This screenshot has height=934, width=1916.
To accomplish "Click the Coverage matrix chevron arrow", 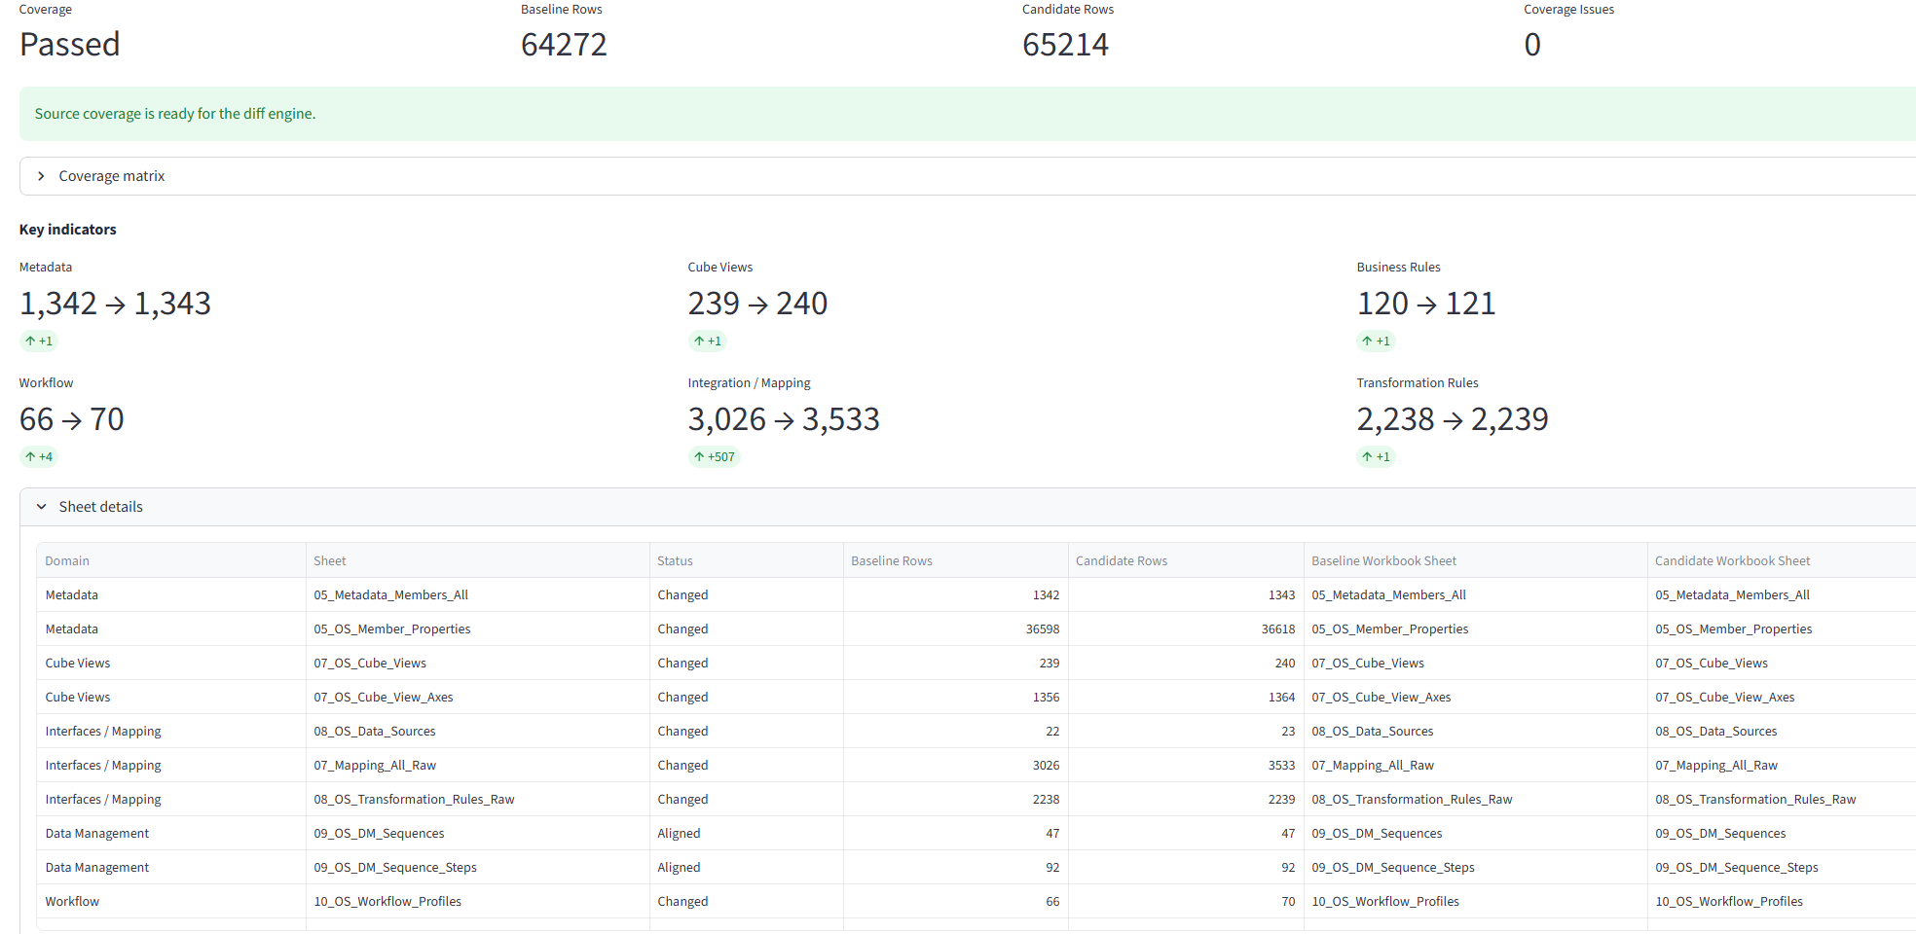I will (41, 176).
